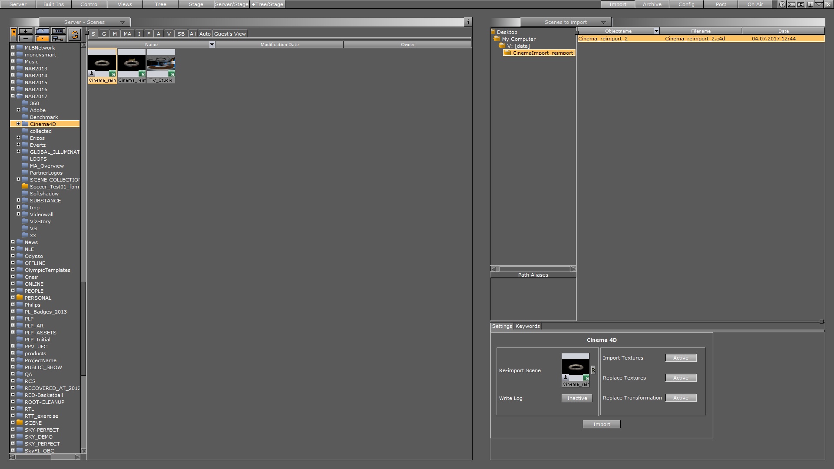Click the SB filter icon in toolbar
This screenshot has width=834, height=469.
click(x=181, y=34)
